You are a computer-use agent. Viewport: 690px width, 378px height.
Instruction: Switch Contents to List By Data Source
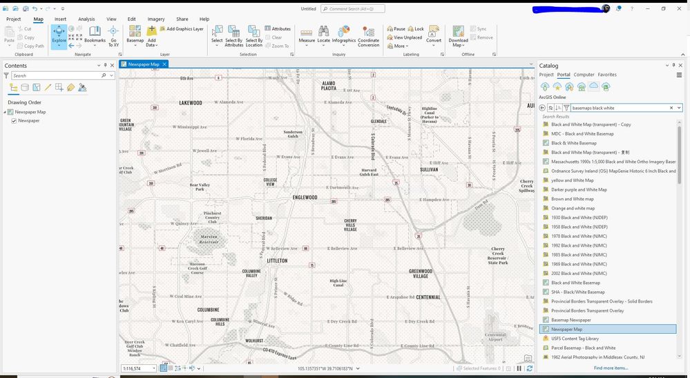[25, 88]
